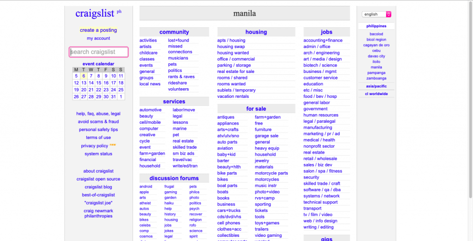Open the craigslist blog
The width and height of the screenshot is (473, 241).
(x=98, y=187)
